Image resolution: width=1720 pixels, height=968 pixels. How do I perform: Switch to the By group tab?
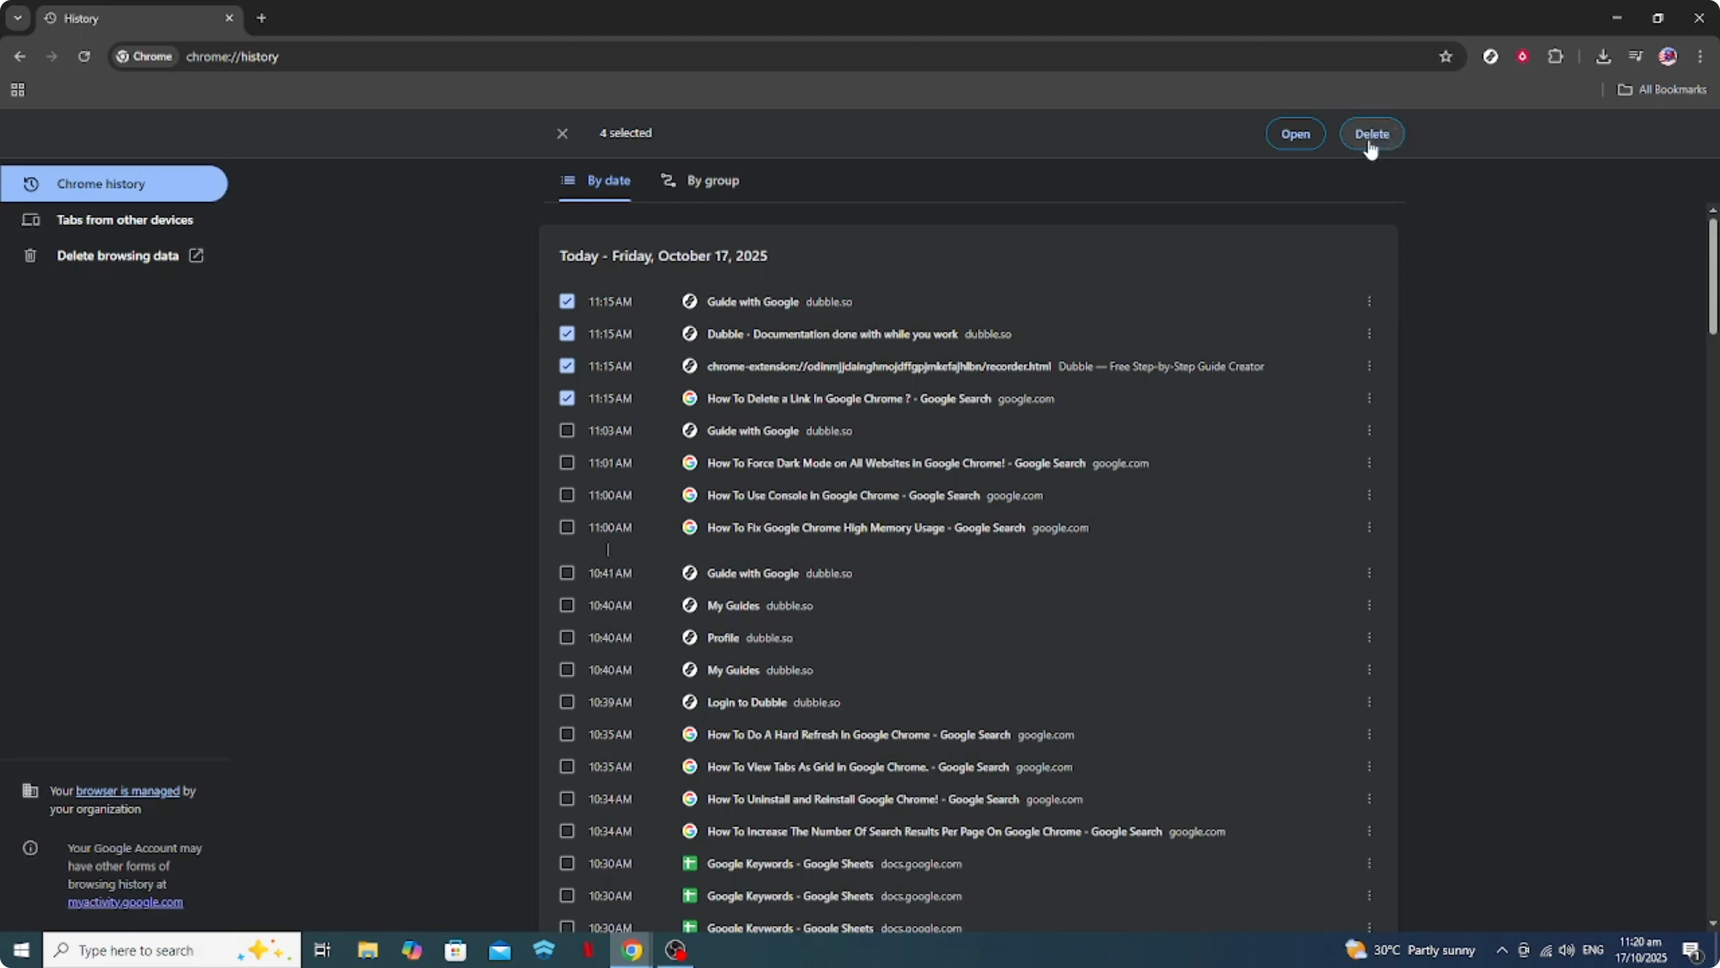[x=700, y=181]
